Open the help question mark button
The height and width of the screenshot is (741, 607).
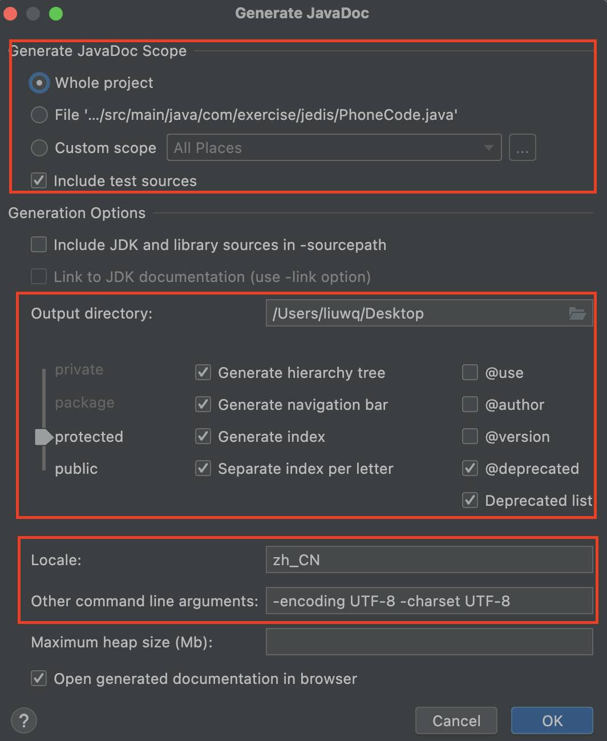tap(24, 720)
